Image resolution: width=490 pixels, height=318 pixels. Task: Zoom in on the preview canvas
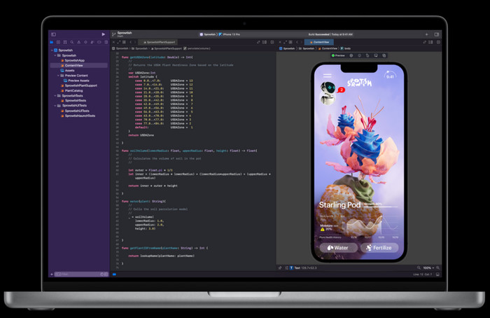pos(437,268)
